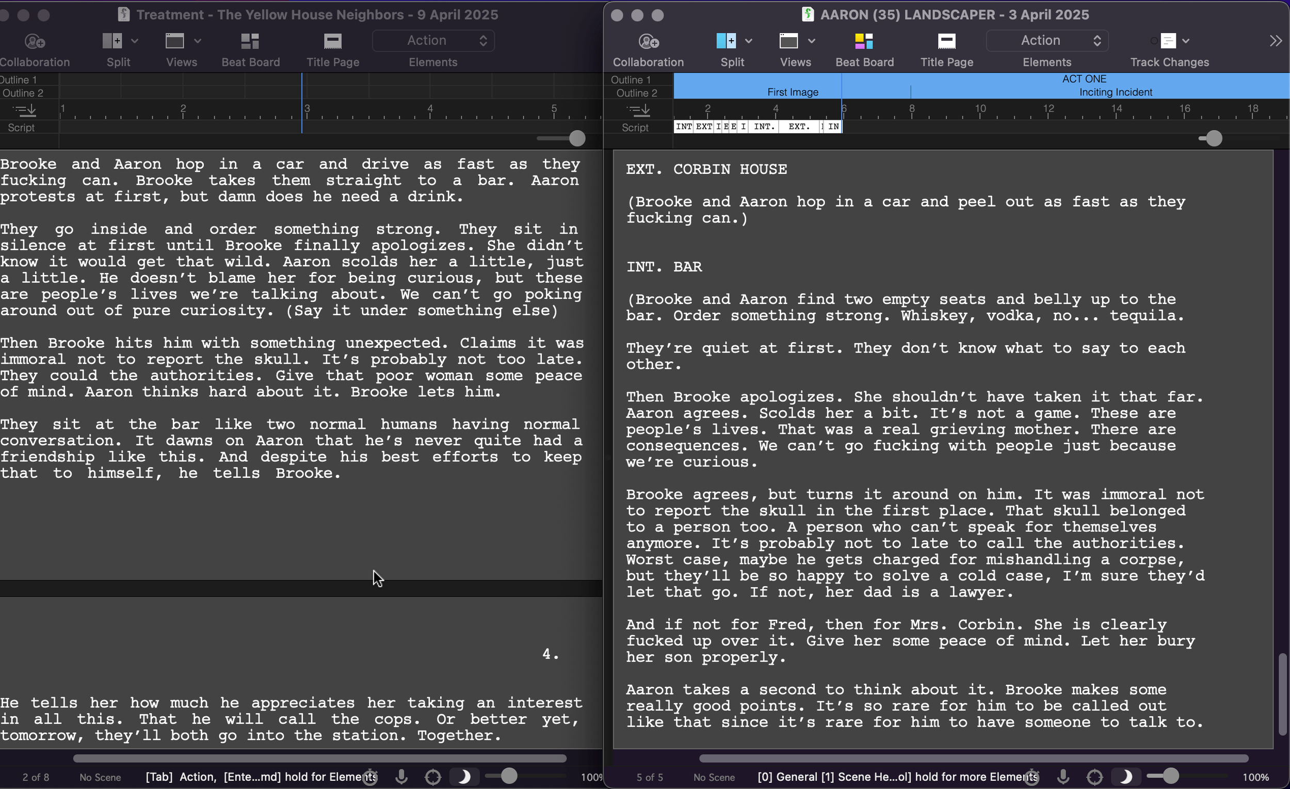
Task: Select First Image outline beat
Action: click(x=792, y=92)
